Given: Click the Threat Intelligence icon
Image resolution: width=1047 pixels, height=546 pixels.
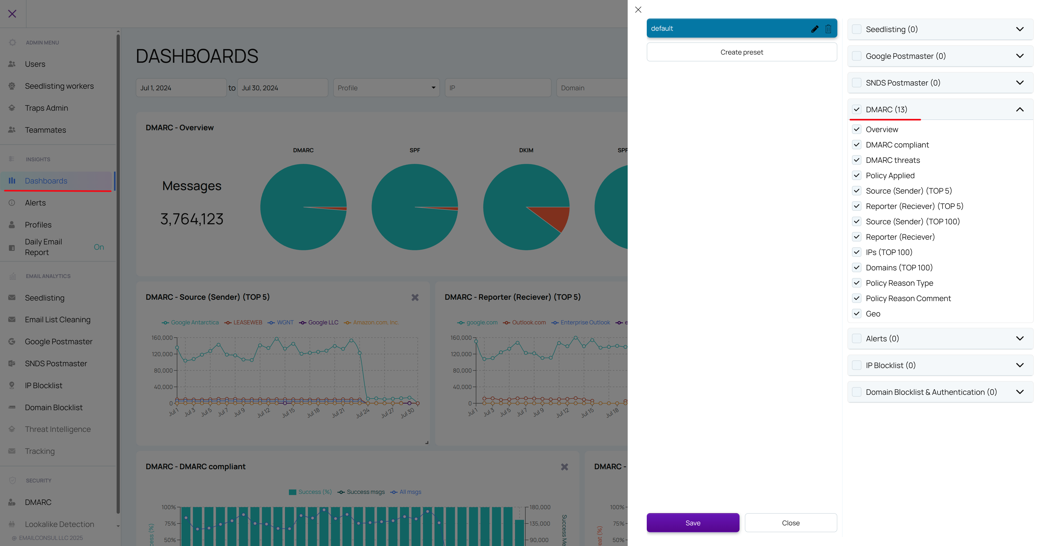Looking at the screenshot, I should coord(12,429).
